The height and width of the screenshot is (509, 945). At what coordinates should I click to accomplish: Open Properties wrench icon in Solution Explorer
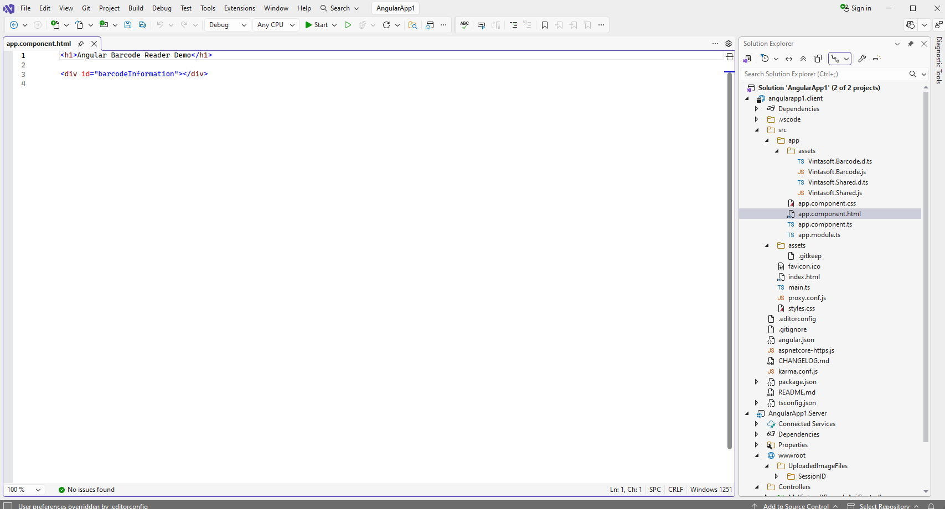[x=862, y=59]
